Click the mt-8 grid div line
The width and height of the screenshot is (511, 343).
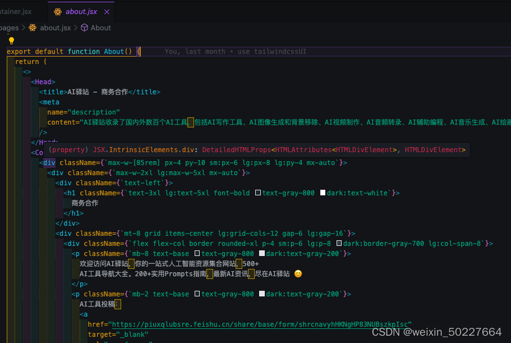(205, 234)
